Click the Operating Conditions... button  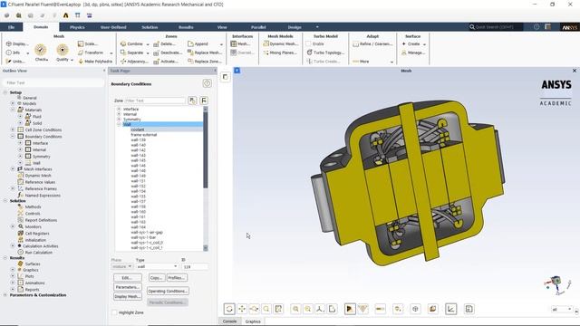pos(168,291)
